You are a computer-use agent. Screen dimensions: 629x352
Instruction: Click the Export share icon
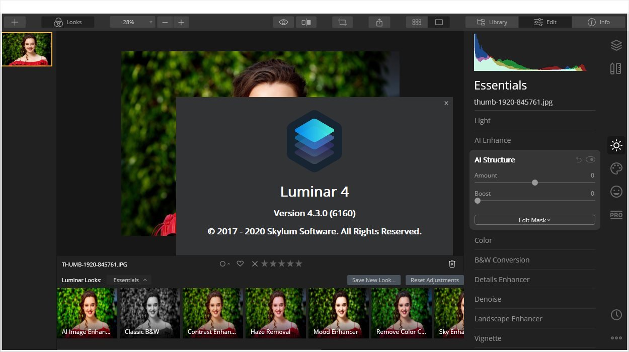coord(379,22)
